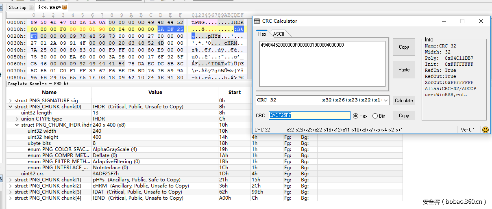Click the smiley face icon in status bar

[x=485, y=130]
